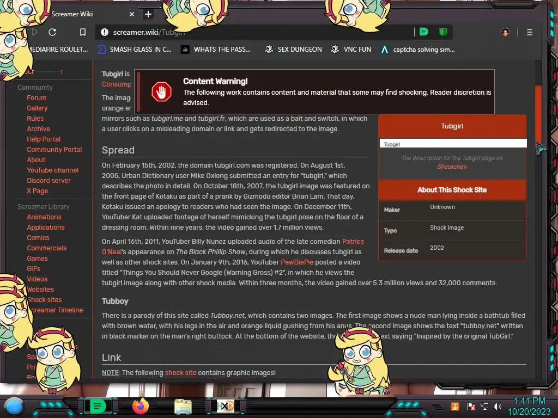
Task: Open File Explorer from the taskbar
Action: [x=183, y=406]
